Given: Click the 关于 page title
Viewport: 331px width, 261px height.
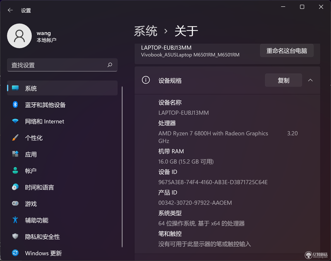Looking at the screenshot, I should [x=186, y=31].
